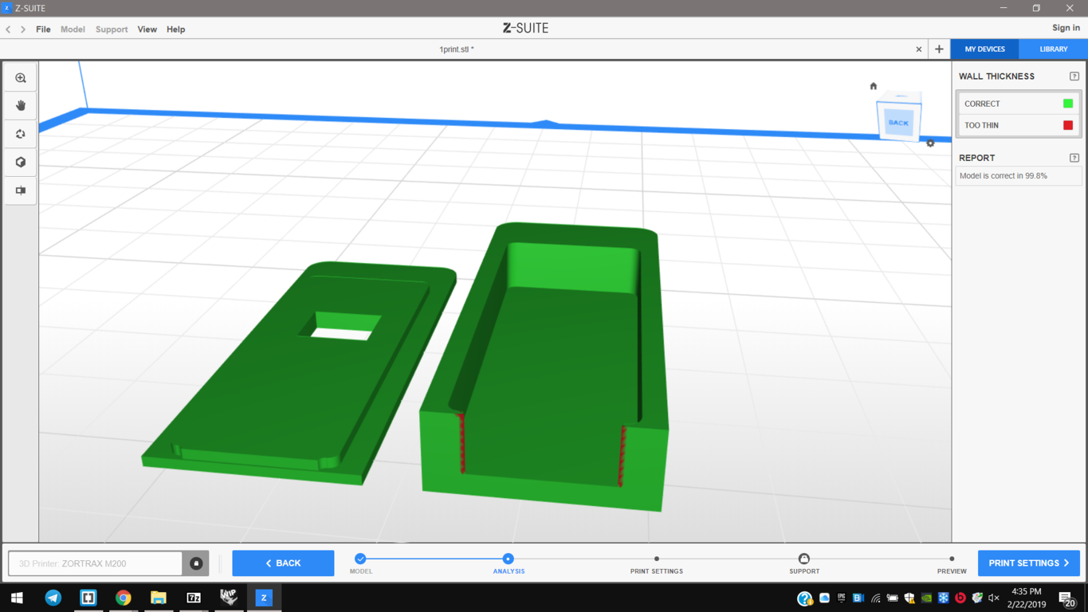Click the green Correct color swatch
1088x612 pixels.
coord(1068,104)
